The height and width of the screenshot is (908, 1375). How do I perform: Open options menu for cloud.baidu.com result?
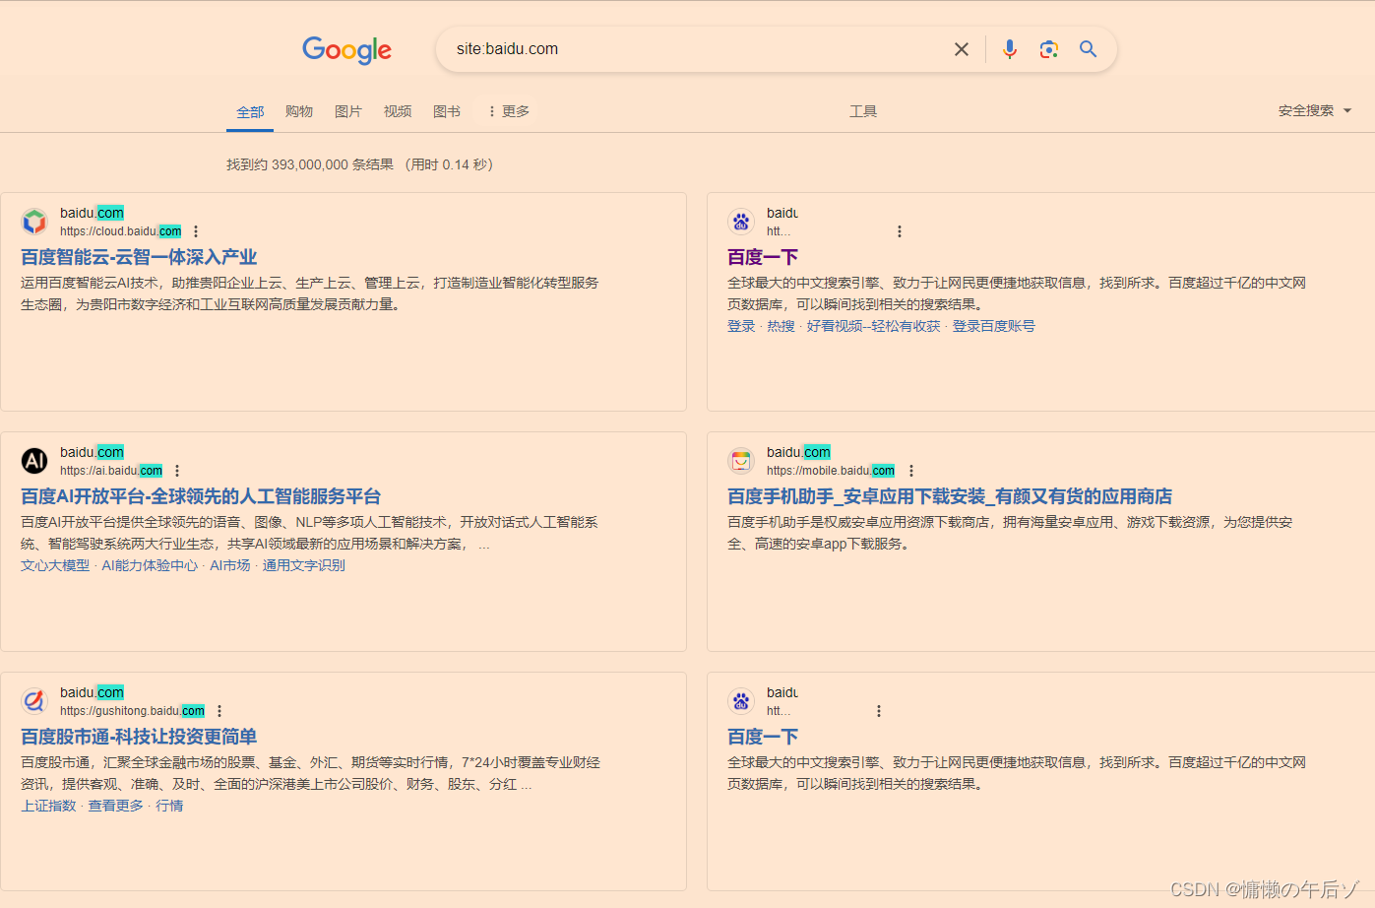[196, 231]
